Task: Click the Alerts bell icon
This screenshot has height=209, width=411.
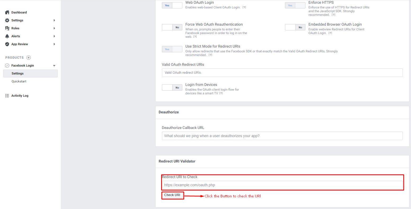Action: (x=7, y=36)
